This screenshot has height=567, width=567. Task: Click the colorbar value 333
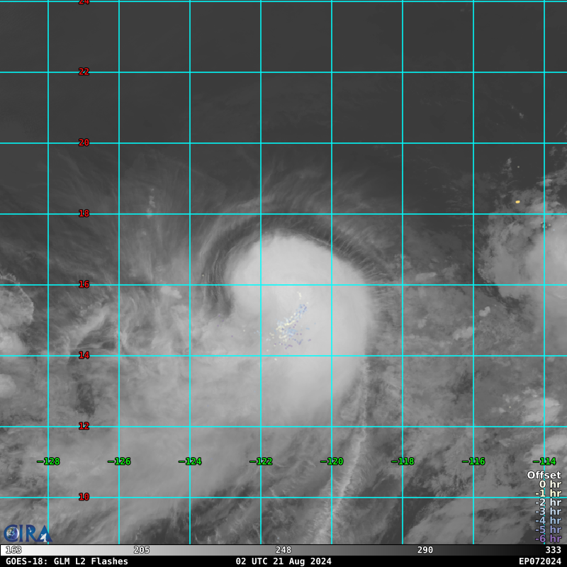[x=553, y=550]
